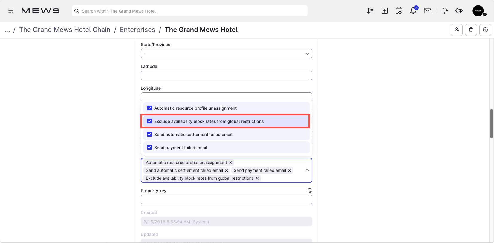Click The Grand Mews Hotel breadcrumb title

point(201,30)
